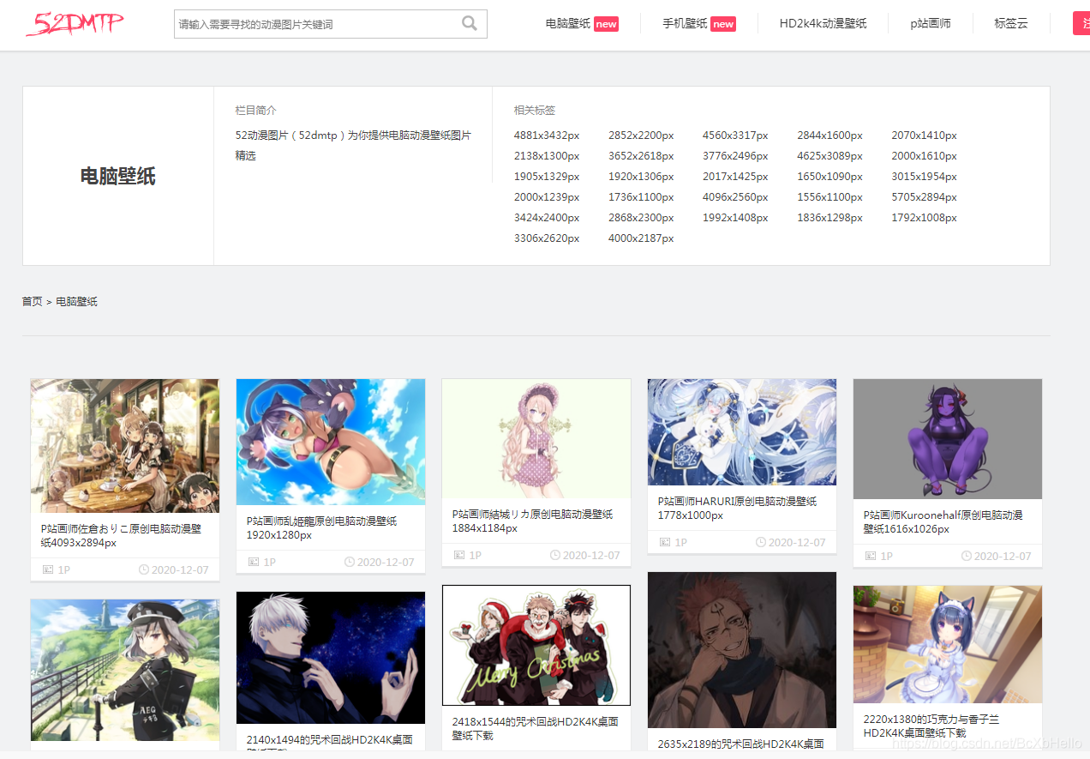
Task: Open the cafe maids wallpaper thumbnail
Action: pos(125,446)
